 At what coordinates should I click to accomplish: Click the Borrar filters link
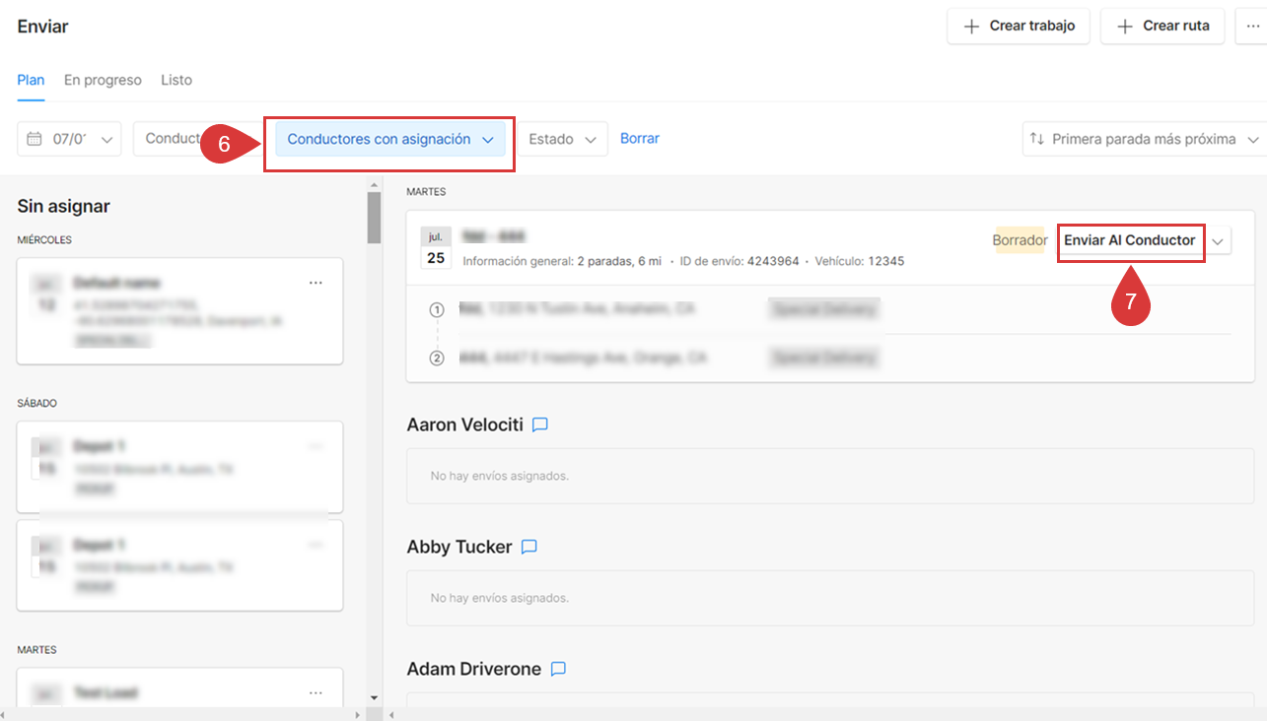[639, 139]
